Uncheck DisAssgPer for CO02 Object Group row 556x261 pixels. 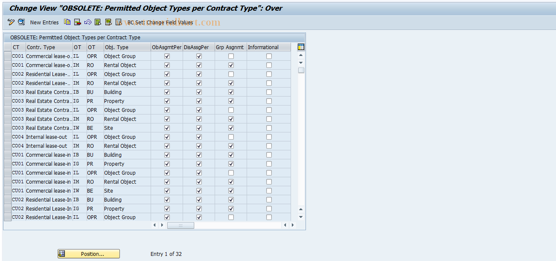[x=199, y=74]
